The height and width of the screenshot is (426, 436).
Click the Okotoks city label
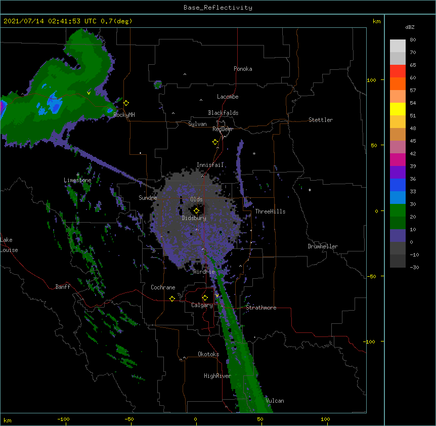click(x=208, y=354)
